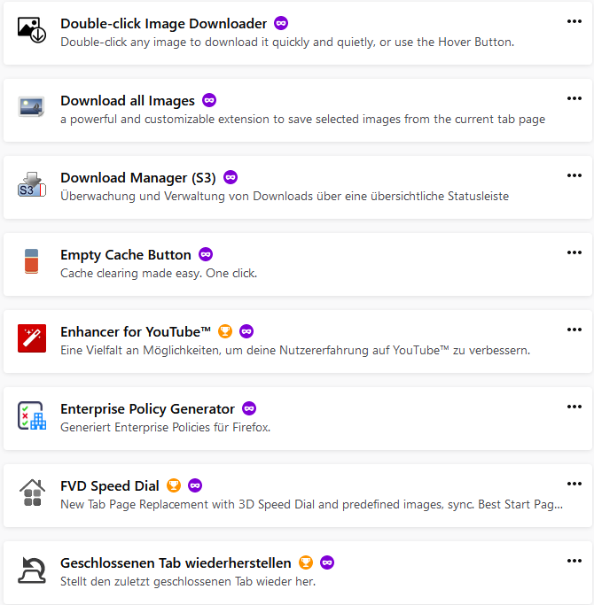Click the Download Manager (S3) icon
594x605 pixels.
click(x=31, y=185)
